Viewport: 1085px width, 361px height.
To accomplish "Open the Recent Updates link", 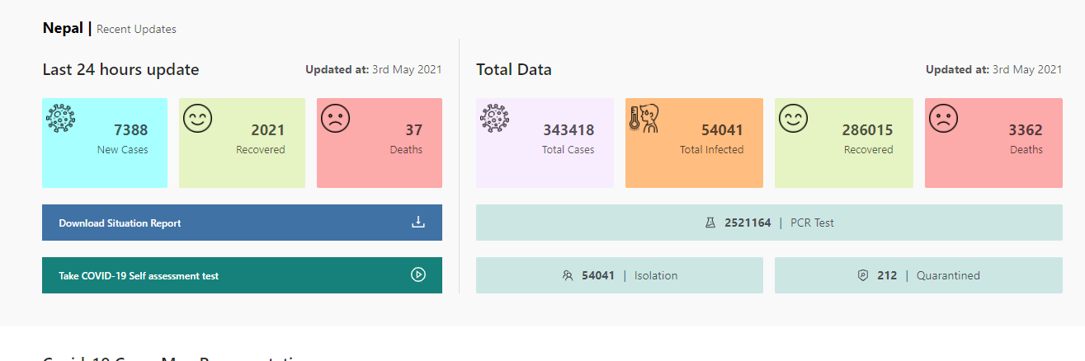I will coord(136,29).
